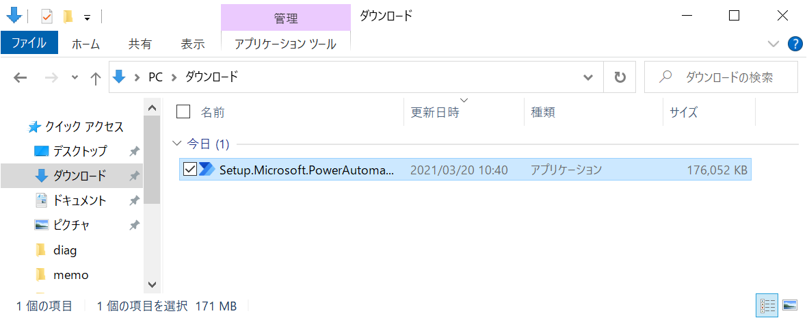Click the Properties quick access toolbar icon
807x318 pixels.
[47, 16]
